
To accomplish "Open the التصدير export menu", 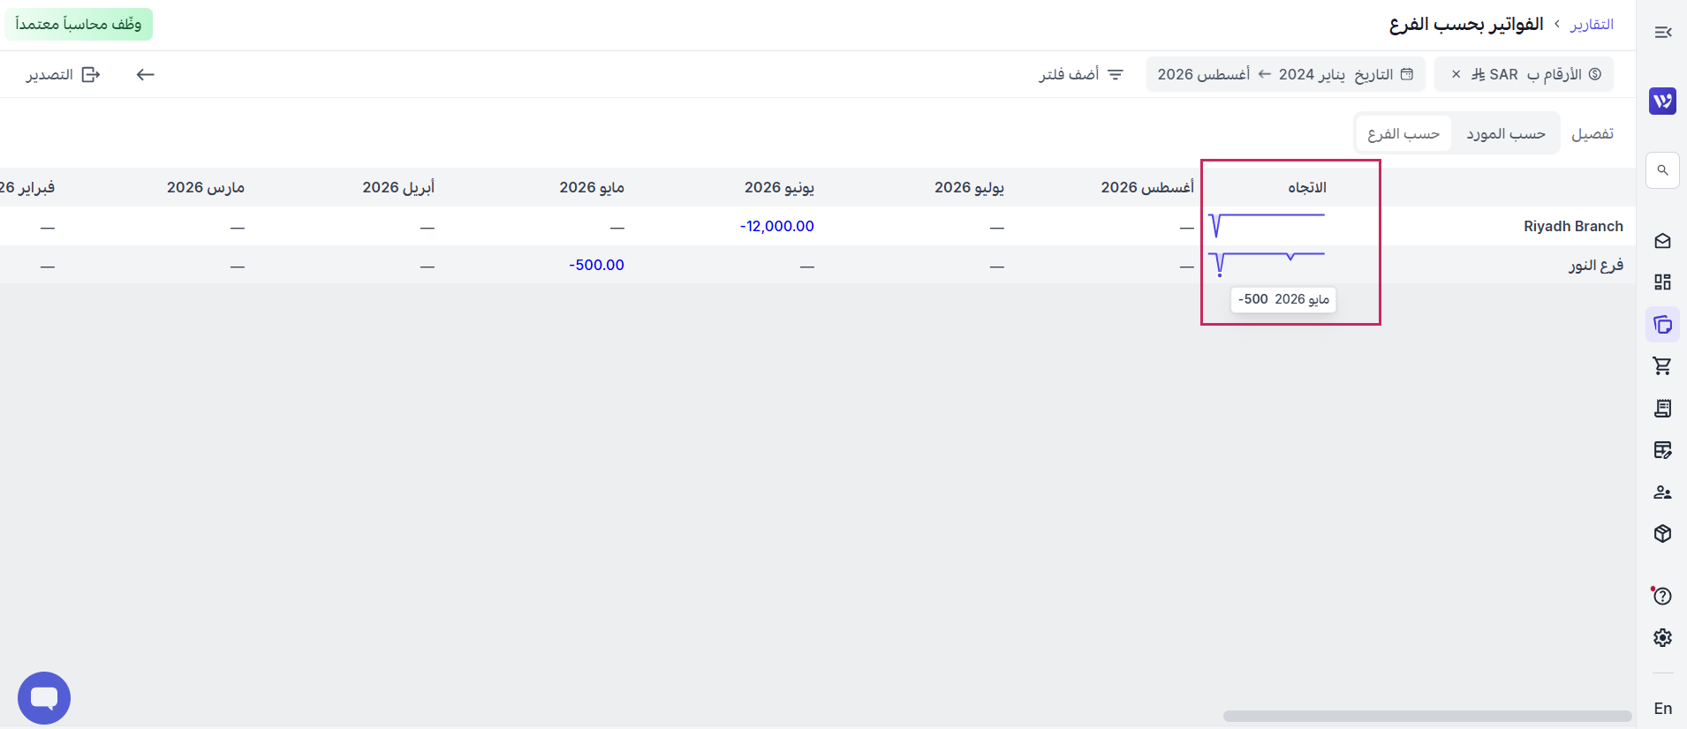I will click(x=63, y=74).
